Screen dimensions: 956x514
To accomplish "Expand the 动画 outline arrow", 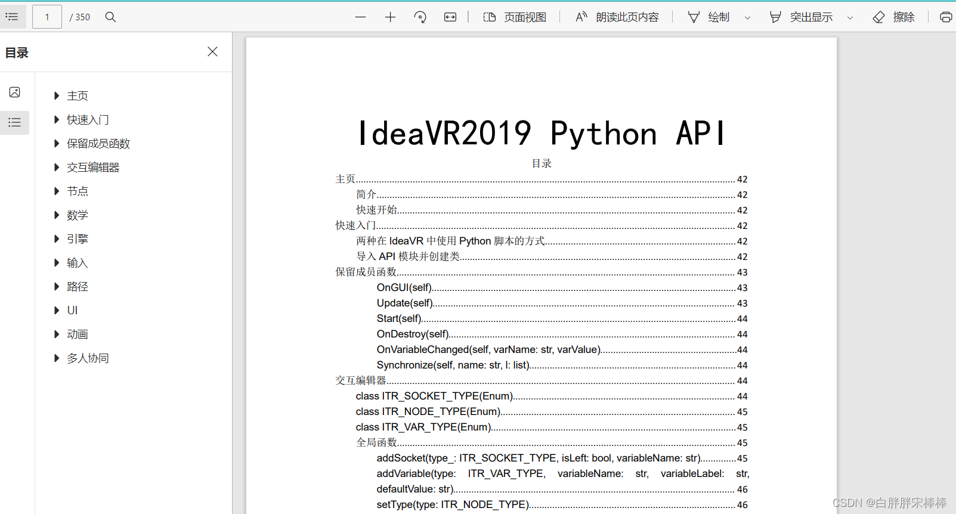I will click(x=57, y=335).
